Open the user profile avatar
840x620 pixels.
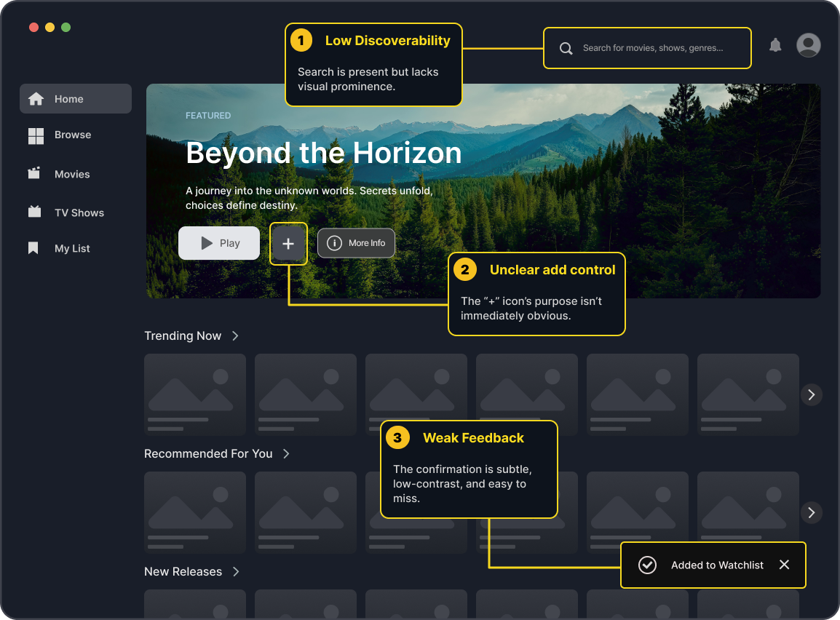click(x=809, y=45)
